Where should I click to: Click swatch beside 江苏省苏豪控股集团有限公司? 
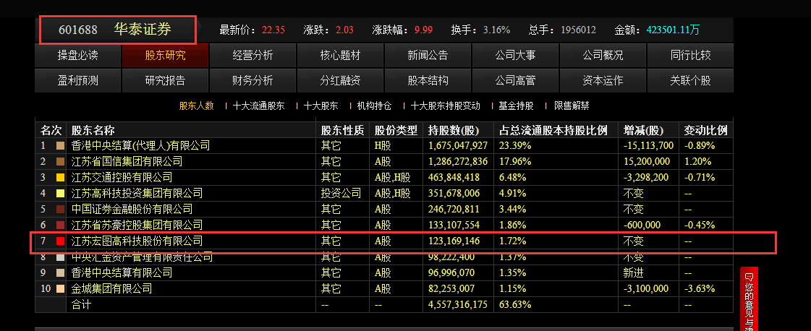coord(60,225)
